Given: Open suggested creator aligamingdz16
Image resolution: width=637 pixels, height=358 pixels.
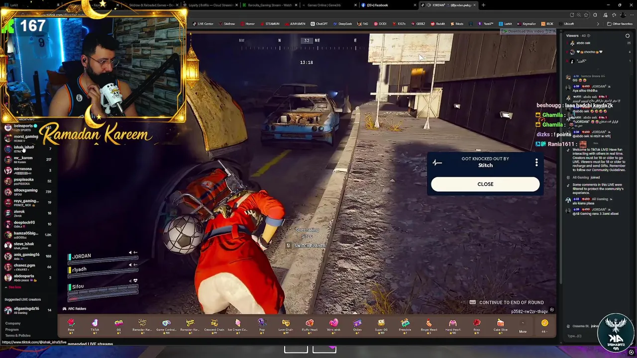Looking at the screenshot, I should coord(27,310).
